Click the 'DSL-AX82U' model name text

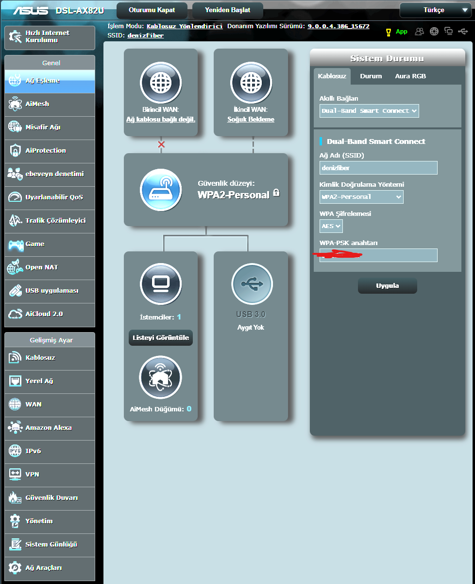pos(80,11)
